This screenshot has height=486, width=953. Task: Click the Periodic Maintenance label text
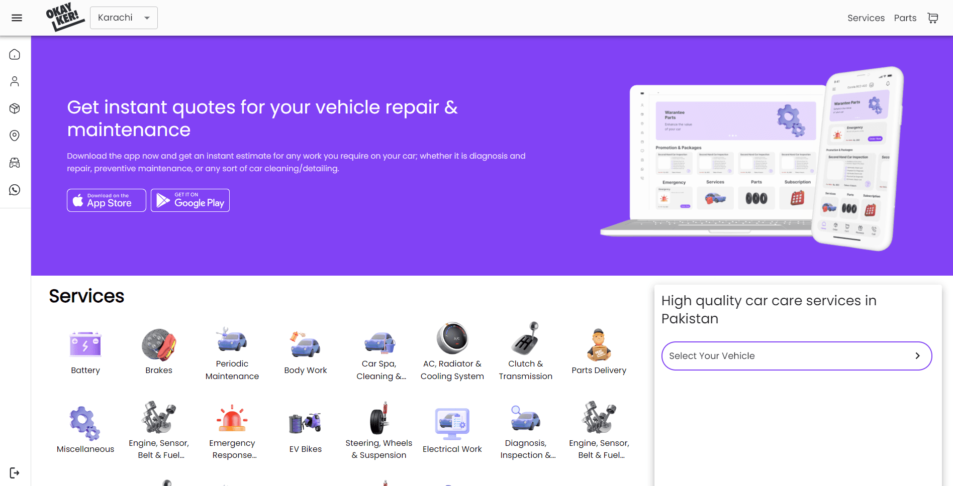point(232,370)
